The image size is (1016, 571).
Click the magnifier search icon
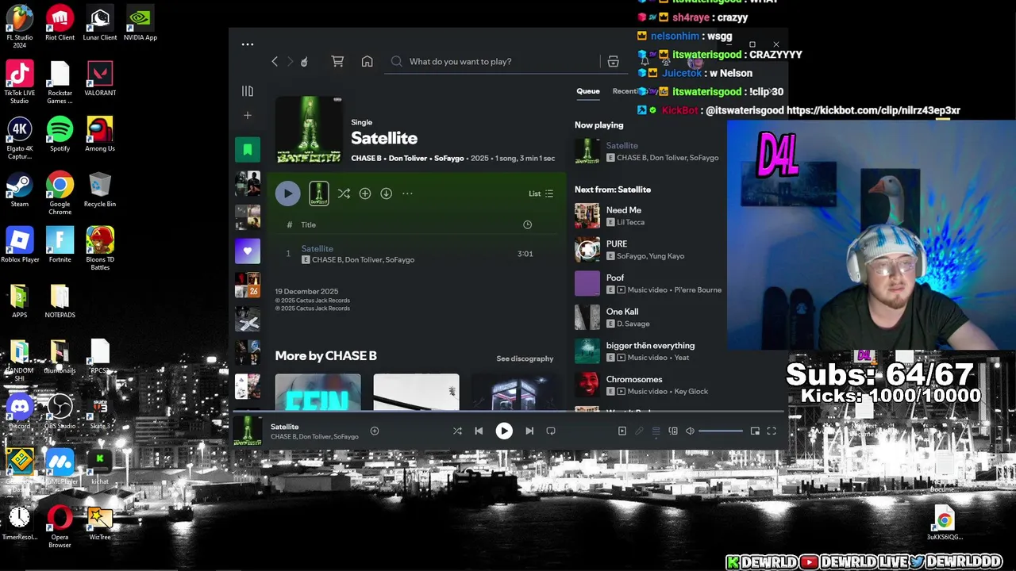(397, 61)
